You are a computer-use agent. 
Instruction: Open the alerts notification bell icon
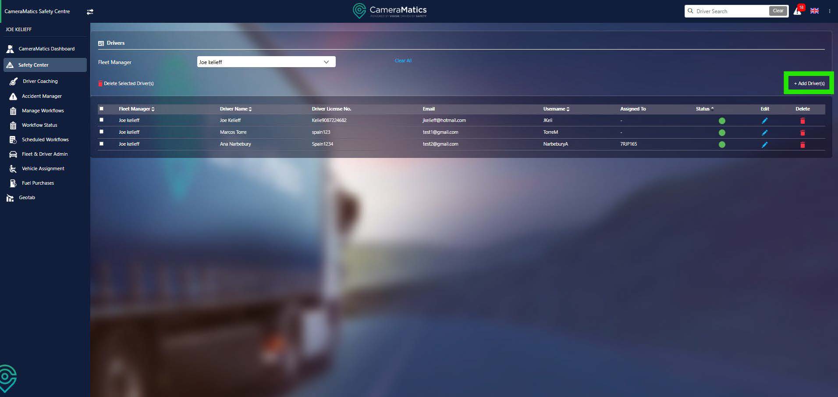pos(797,11)
